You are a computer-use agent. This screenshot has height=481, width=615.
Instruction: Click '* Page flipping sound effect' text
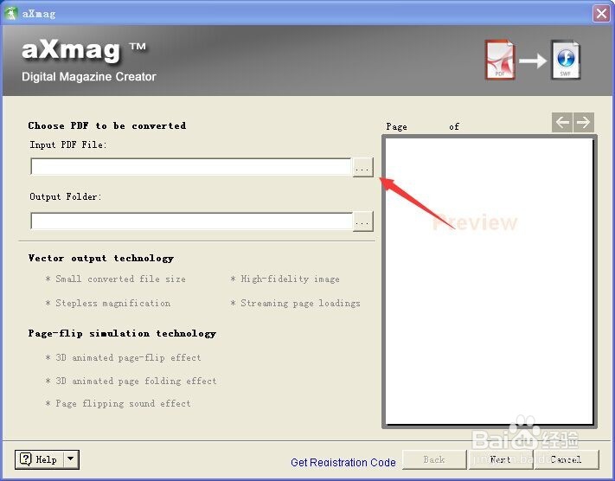click(118, 404)
